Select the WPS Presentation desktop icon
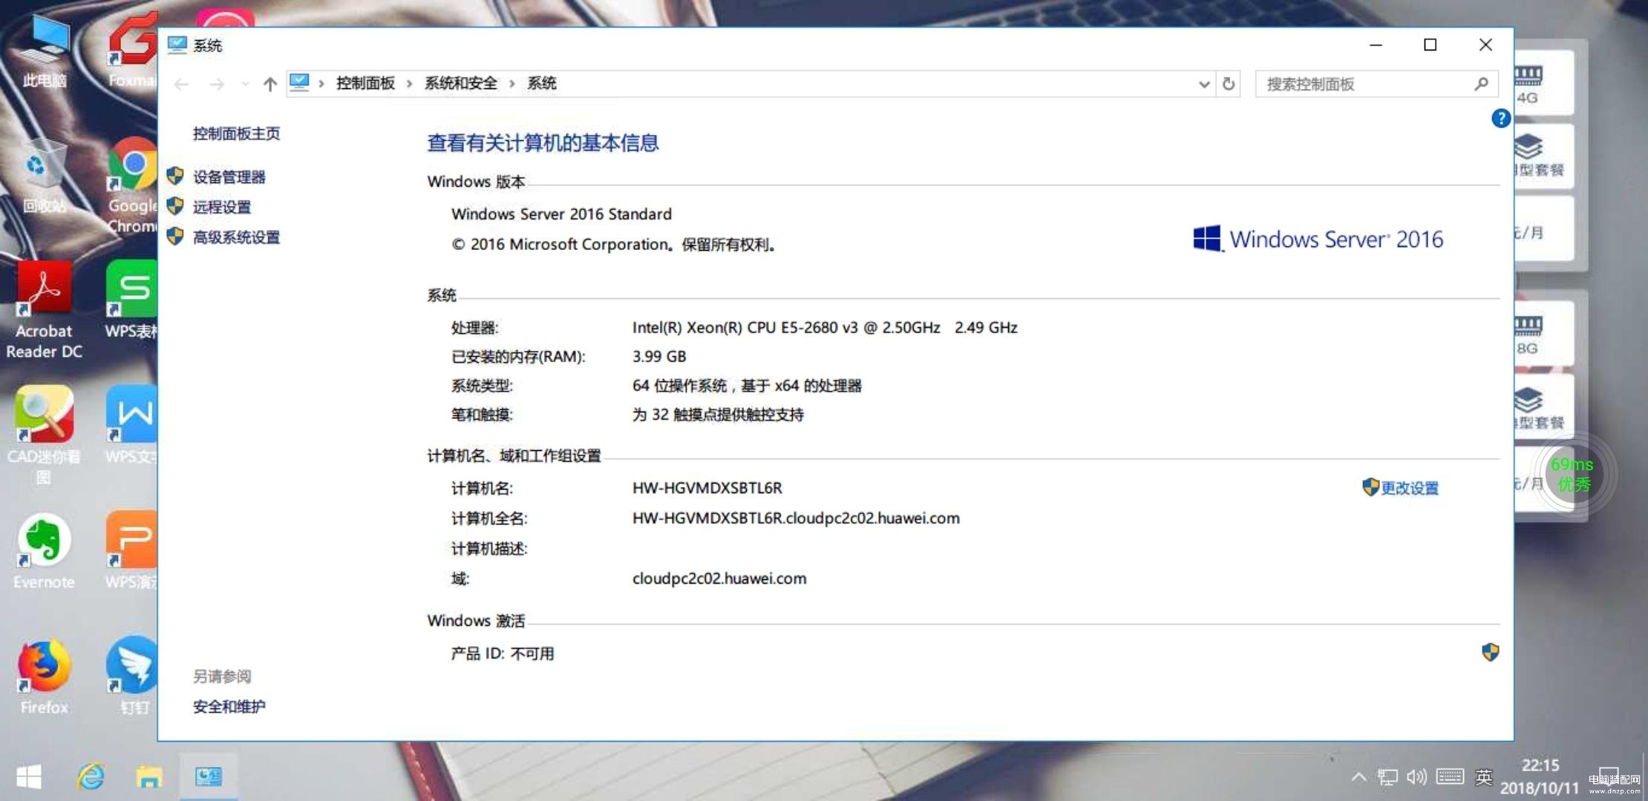This screenshot has width=1648, height=801. coord(131,551)
